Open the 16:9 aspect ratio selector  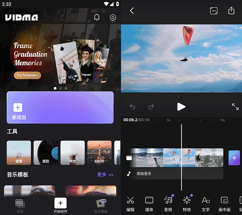point(213,11)
